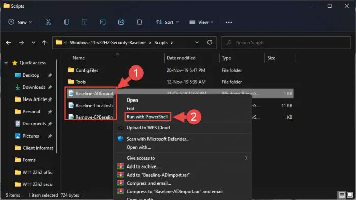Click chevron after Scripts in address bar
The height and width of the screenshot is (200, 356).
[x=172, y=43]
